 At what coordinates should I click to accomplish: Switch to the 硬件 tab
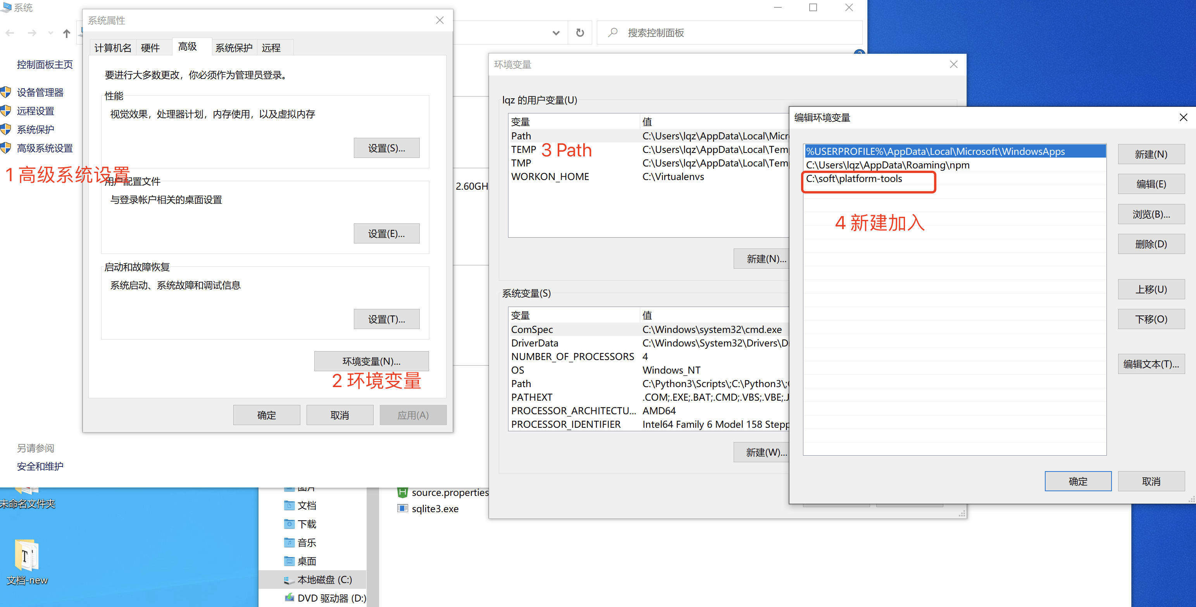click(150, 48)
